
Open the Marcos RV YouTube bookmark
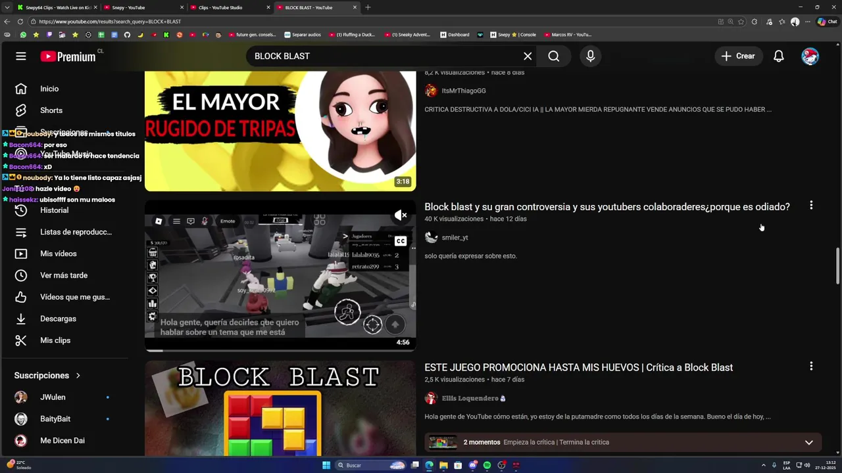pos(568,34)
